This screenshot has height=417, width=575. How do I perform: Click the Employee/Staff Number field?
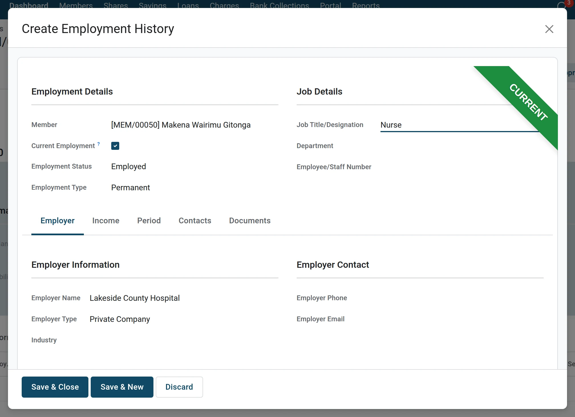click(462, 167)
